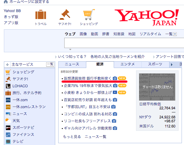Click the suitcase icon next to 旅行、ホテル予約
The height and width of the screenshot is (145, 184).
[x=8, y=93]
